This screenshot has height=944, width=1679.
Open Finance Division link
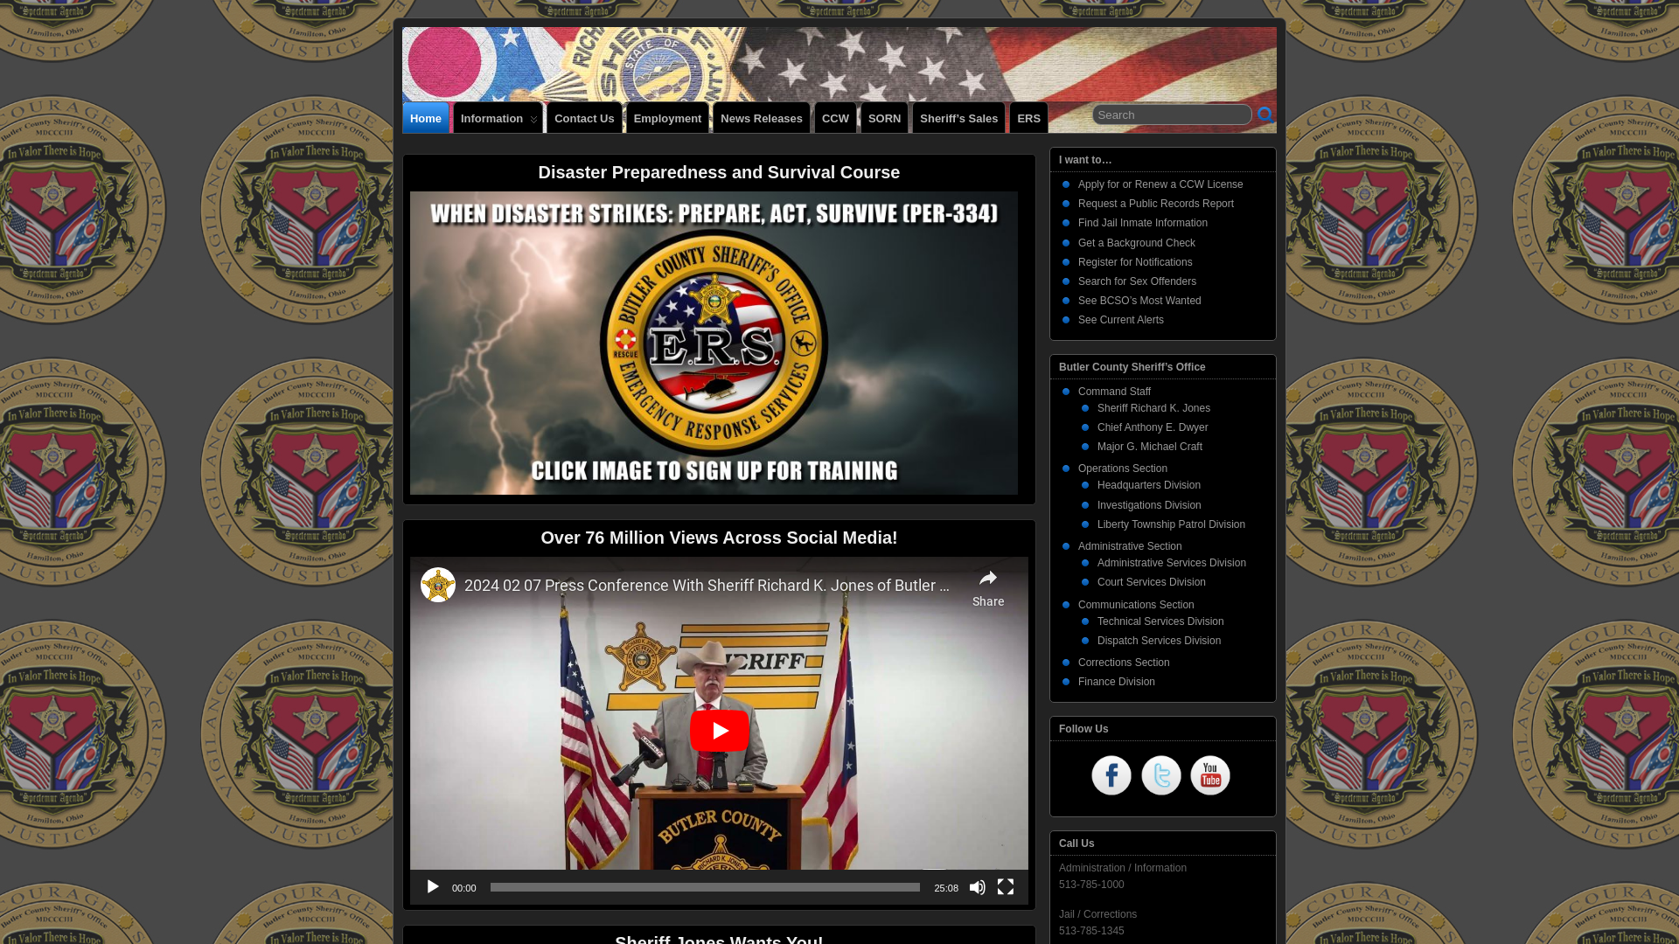(1117, 682)
